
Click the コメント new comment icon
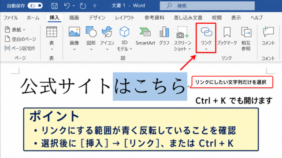point(268,32)
